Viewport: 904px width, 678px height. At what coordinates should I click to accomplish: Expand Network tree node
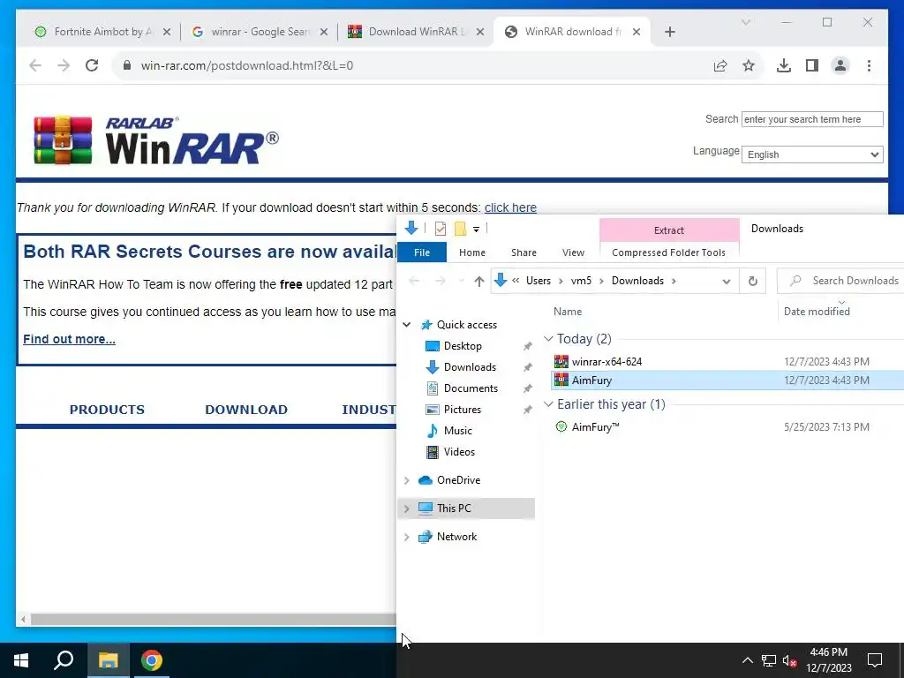click(x=406, y=537)
